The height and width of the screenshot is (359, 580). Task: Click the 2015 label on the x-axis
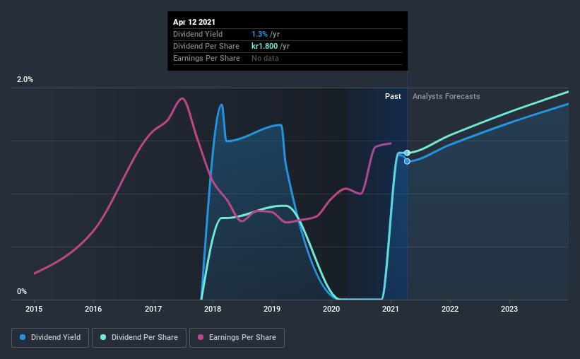(34, 309)
